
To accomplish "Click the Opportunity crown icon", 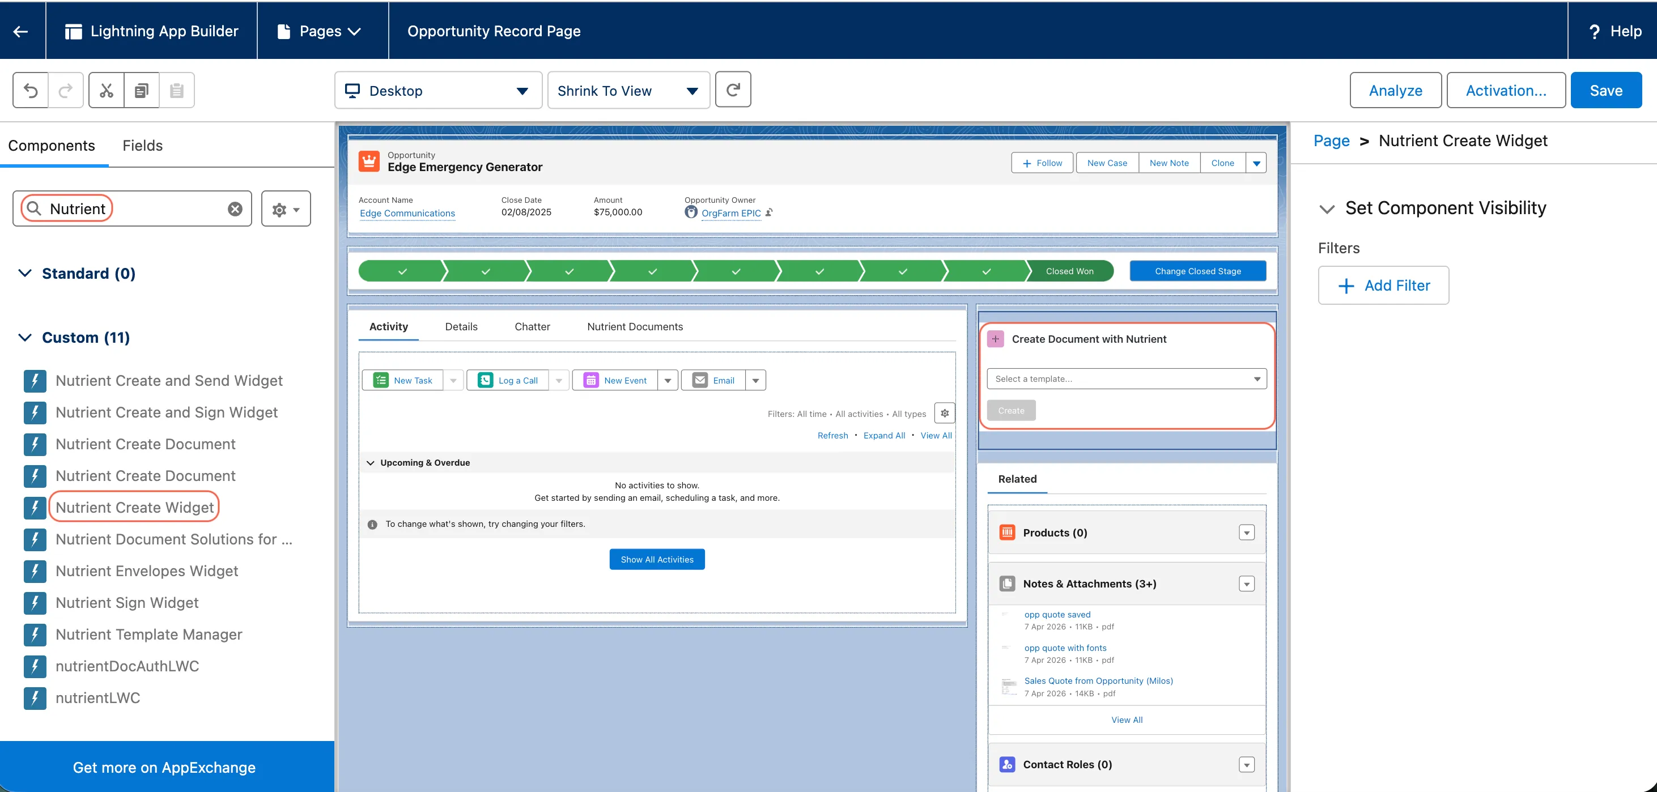I will tap(369, 161).
